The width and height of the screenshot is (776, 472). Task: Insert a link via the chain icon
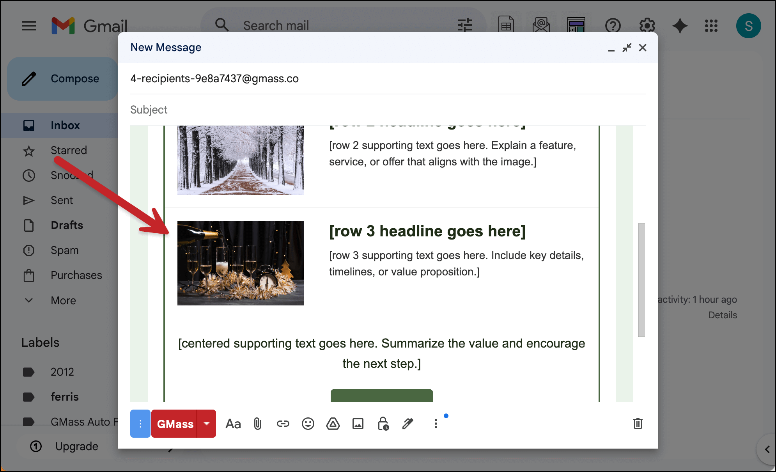[283, 424]
